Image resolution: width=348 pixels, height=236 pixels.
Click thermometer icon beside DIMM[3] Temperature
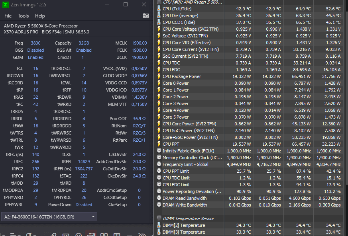coord(159,232)
